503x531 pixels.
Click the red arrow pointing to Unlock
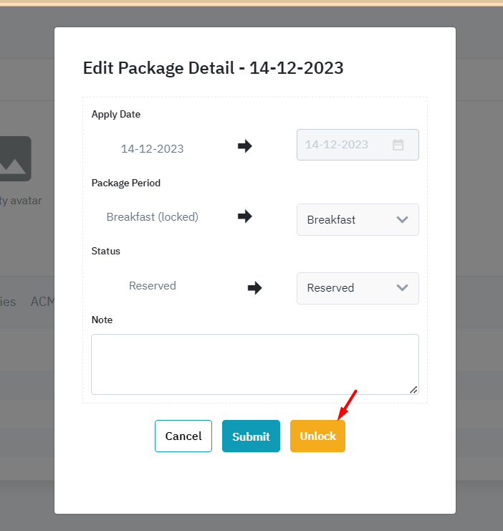pos(348,405)
